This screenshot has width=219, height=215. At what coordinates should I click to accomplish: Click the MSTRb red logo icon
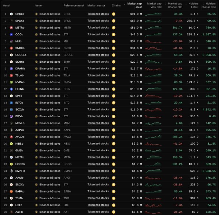pos(12,28)
